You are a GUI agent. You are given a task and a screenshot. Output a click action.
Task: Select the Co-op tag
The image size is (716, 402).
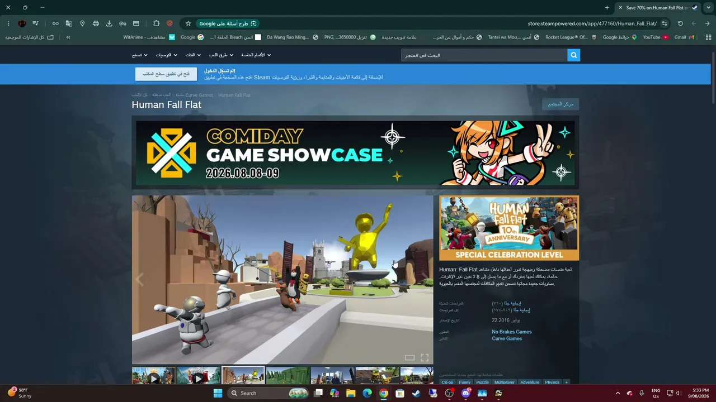(447, 382)
